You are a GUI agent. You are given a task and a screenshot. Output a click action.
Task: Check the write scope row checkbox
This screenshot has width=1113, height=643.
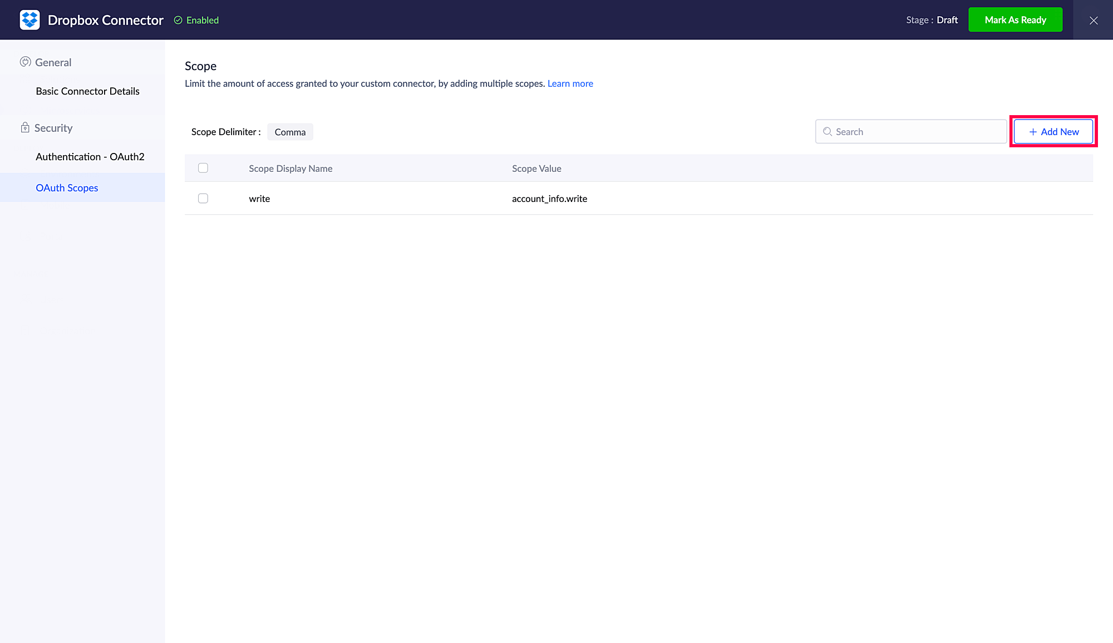tap(203, 199)
